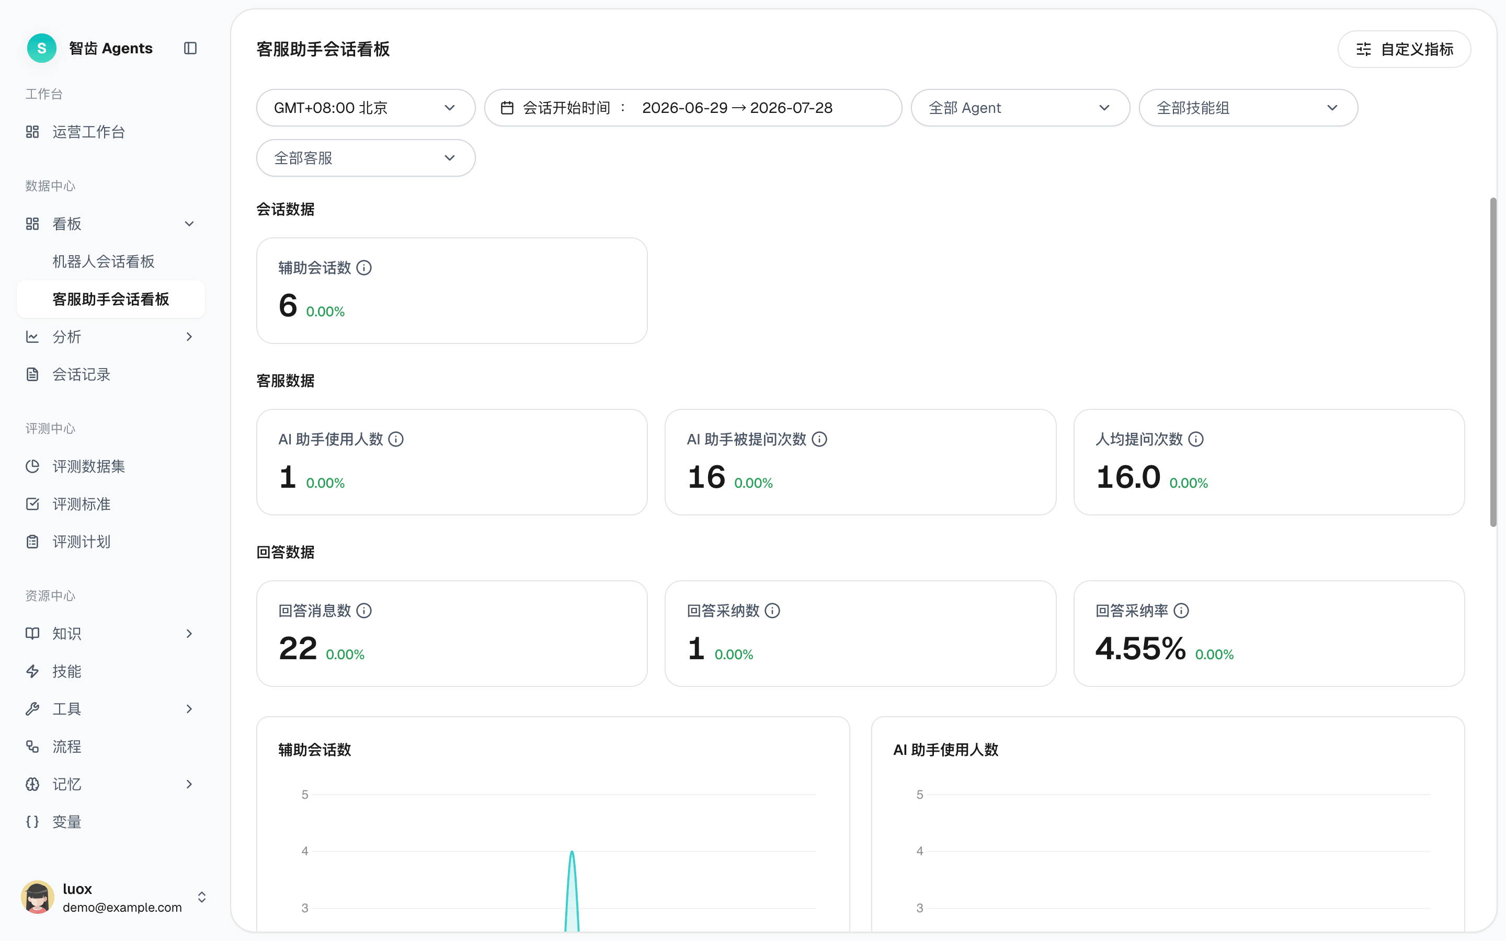Go to 运营工作台
Screen dimensions: 1506x941
(111, 132)
